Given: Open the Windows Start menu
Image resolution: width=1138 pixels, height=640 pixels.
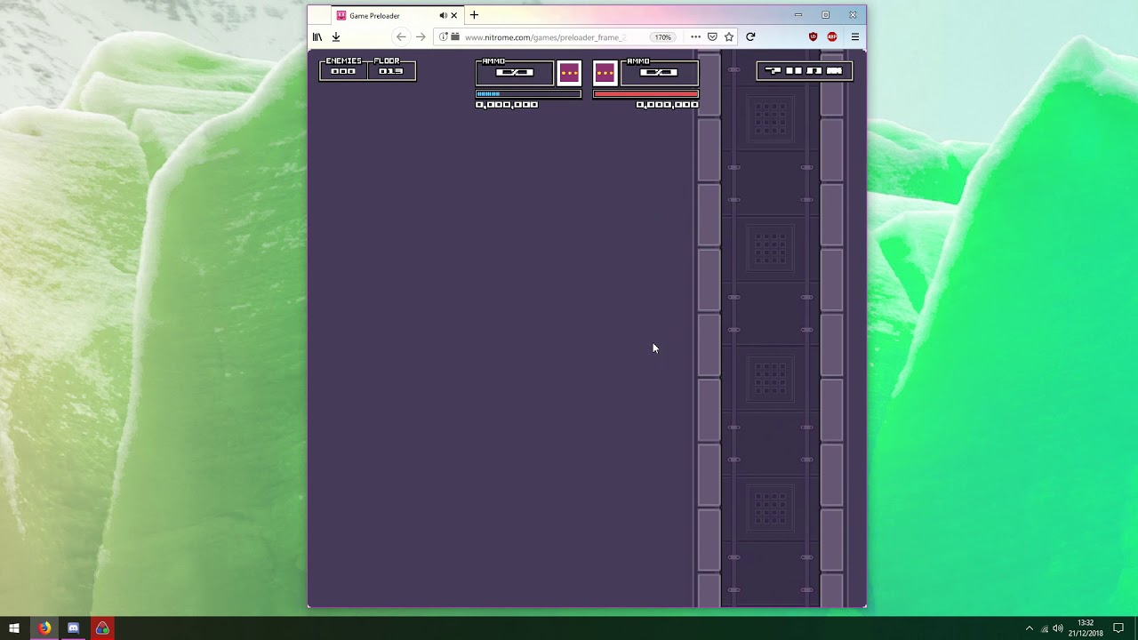Looking at the screenshot, I should (x=14, y=628).
